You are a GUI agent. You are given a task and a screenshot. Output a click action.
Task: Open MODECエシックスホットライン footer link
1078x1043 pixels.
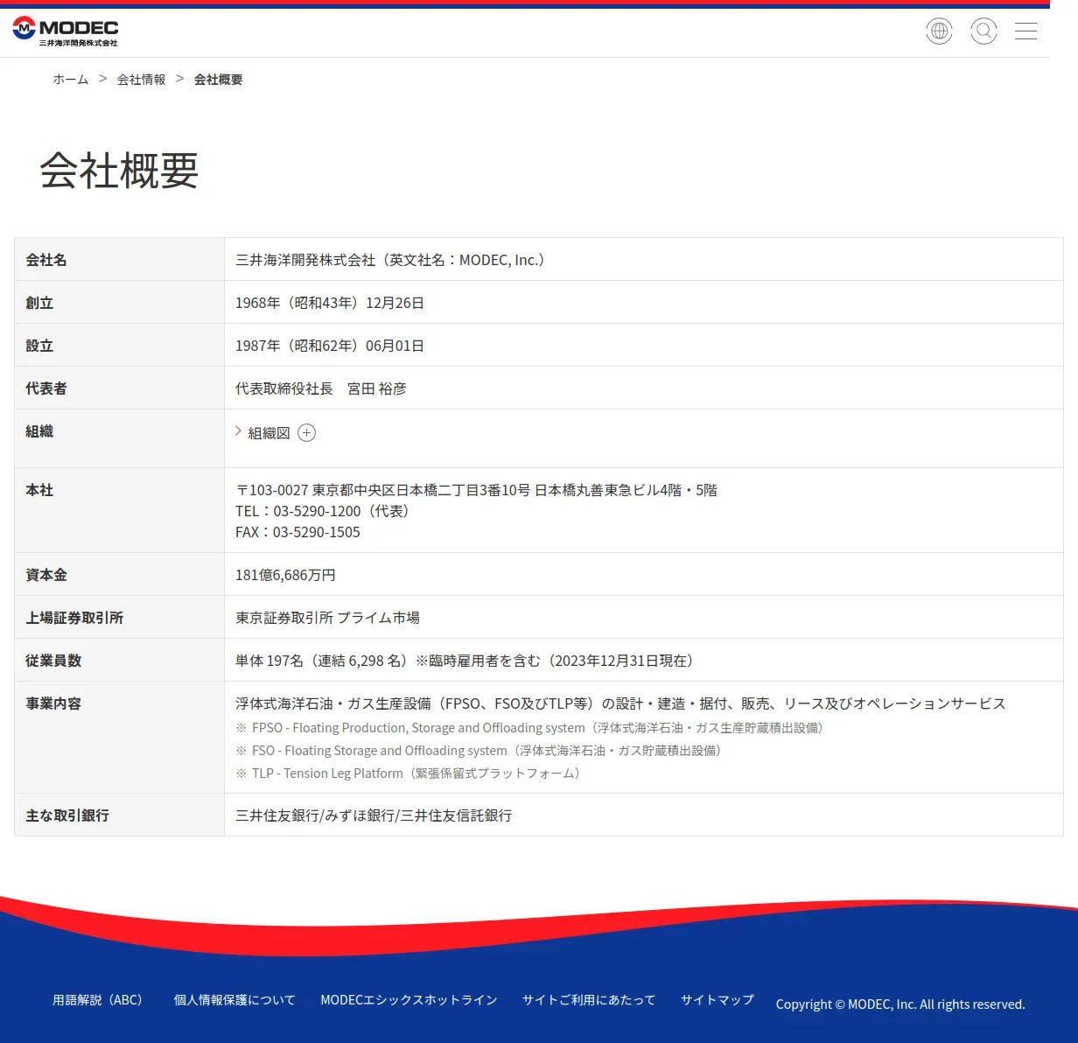point(409,1000)
